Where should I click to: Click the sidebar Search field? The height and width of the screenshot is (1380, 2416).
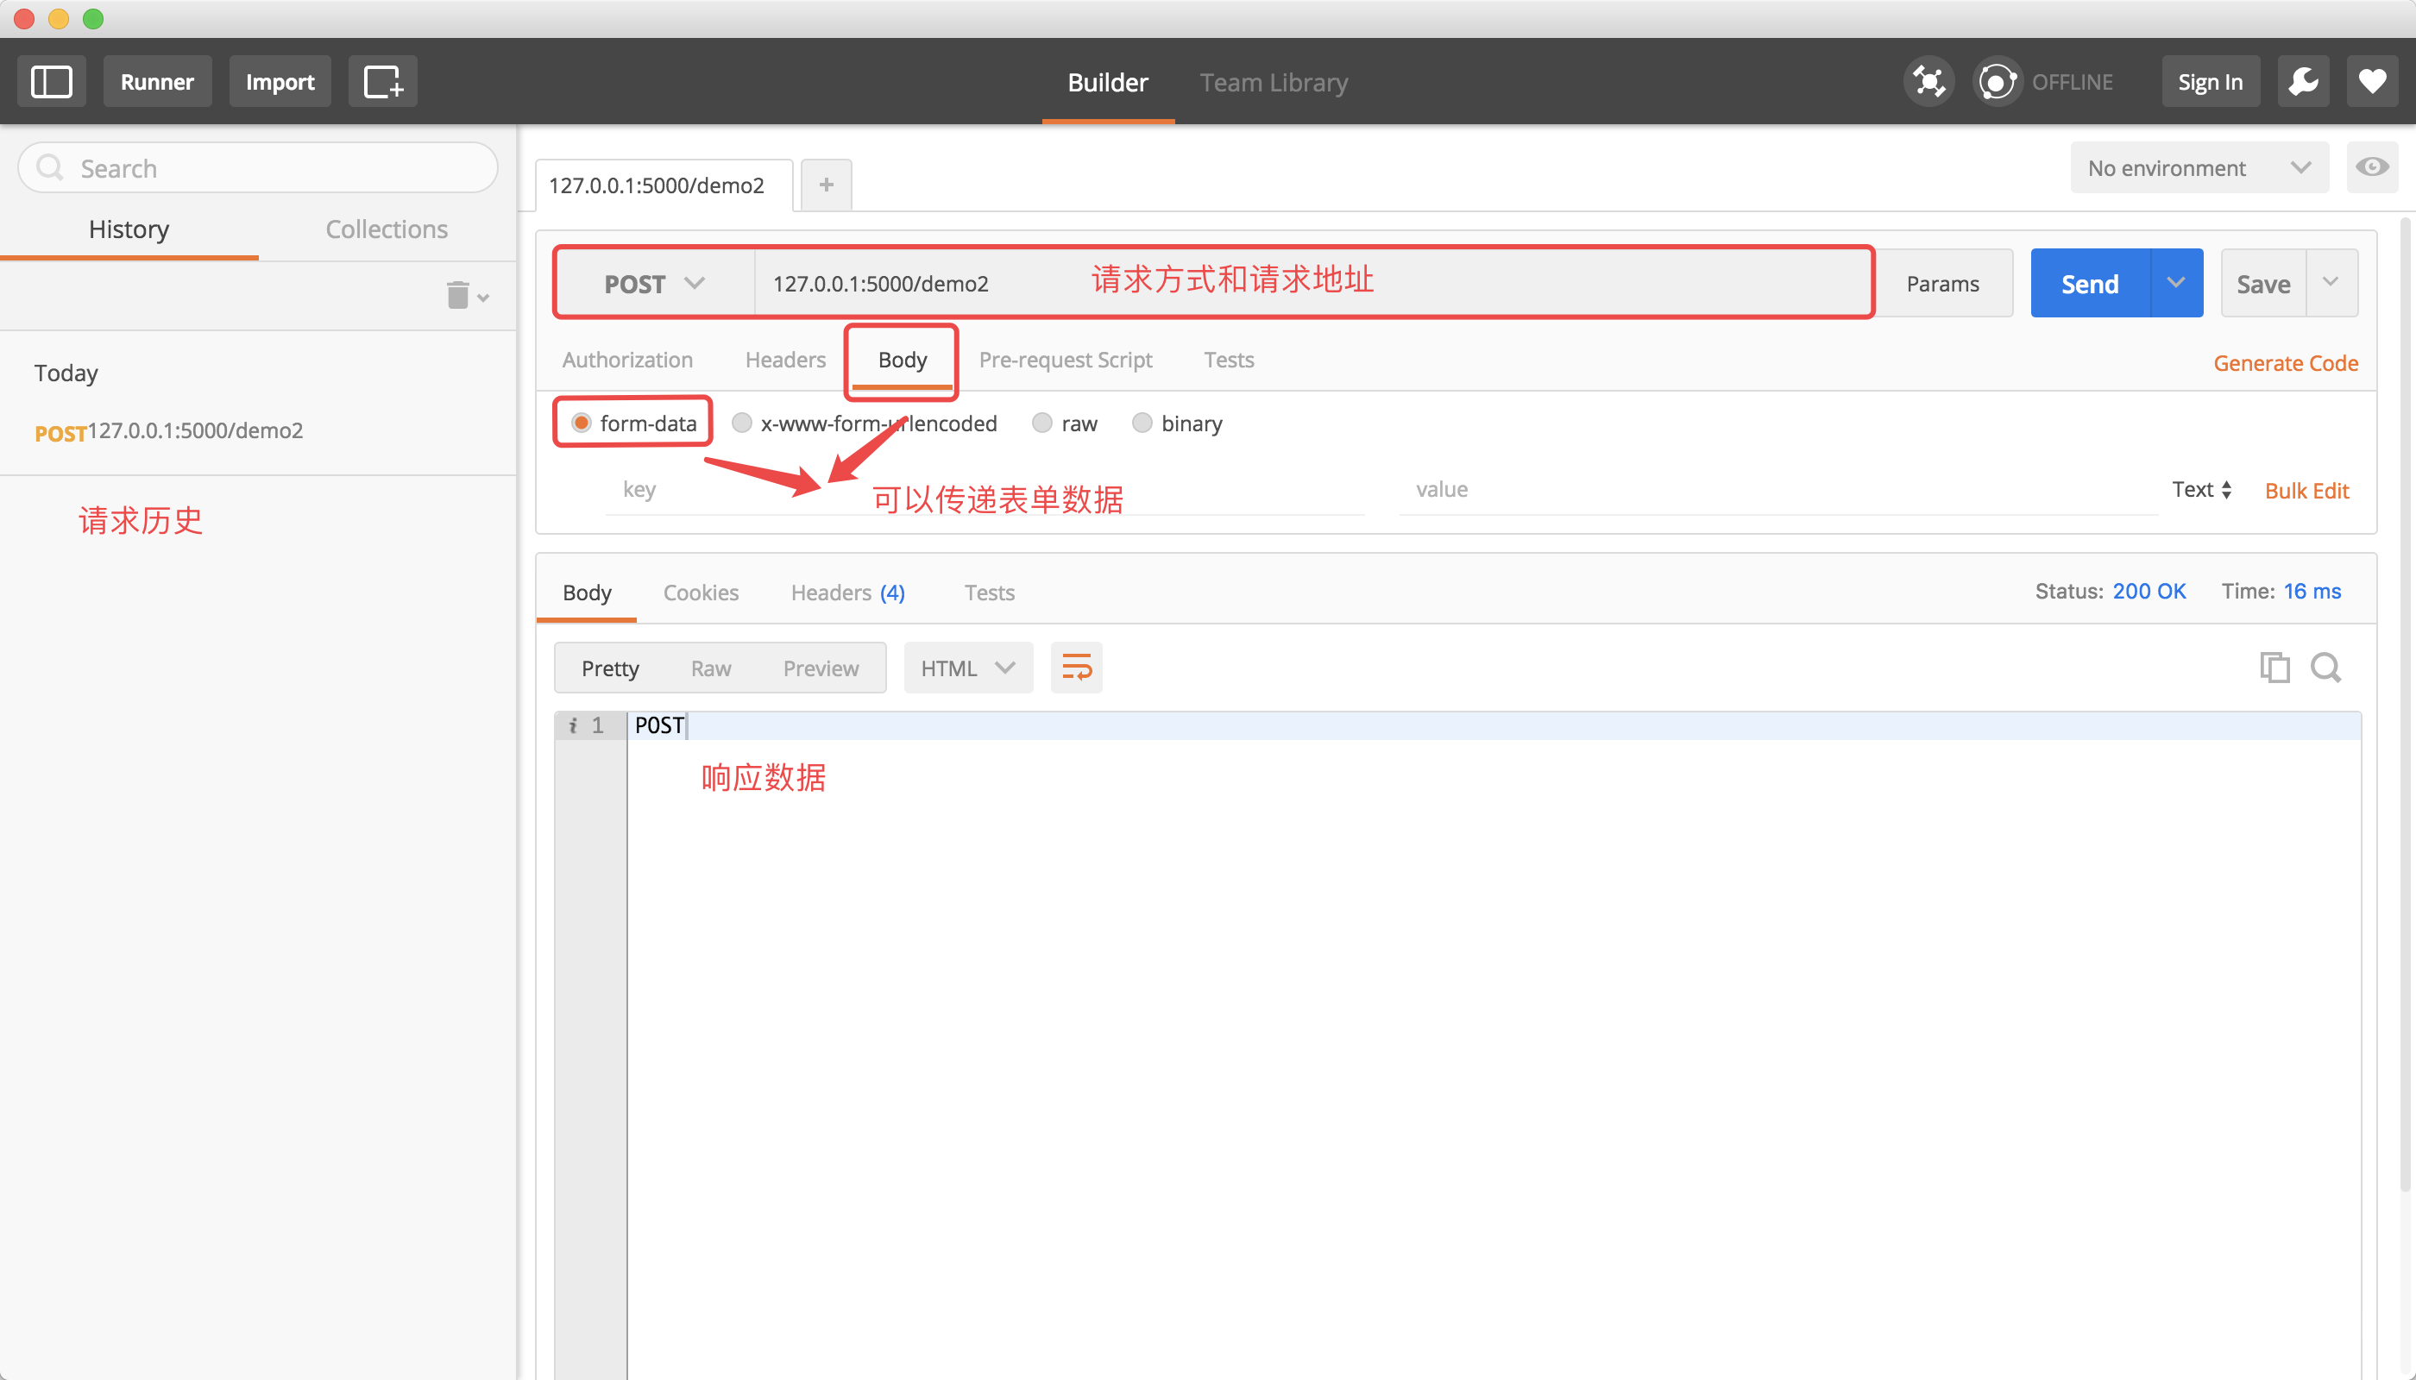[x=258, y=168]
